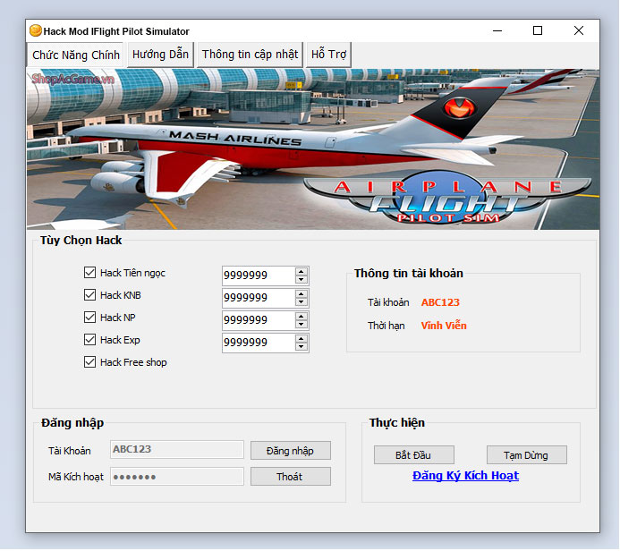The width and height of the screenshot is (620, 551).
Task: Pause with the Tạm Dừng button
Action: [x=526, y=455]
